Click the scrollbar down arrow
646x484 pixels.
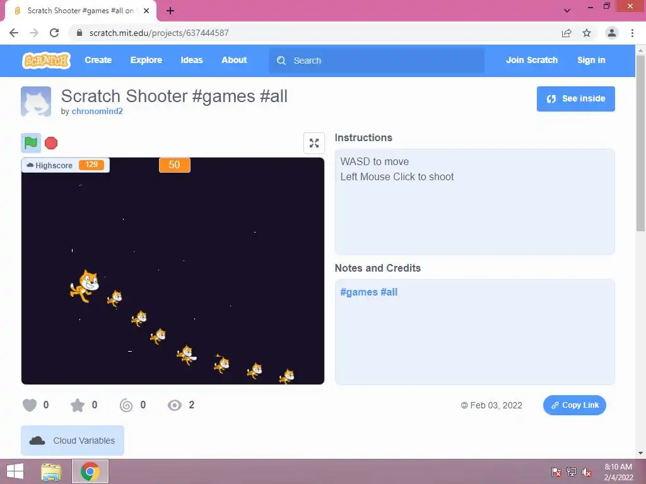tap(640, 453)
